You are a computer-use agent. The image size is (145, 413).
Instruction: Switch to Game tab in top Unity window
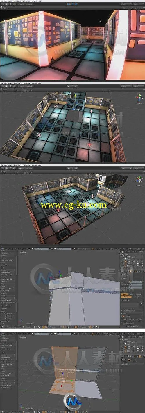pyautogui.click(x=4, y=6)
